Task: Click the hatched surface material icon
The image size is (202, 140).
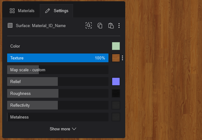Action: click(10, 26)
